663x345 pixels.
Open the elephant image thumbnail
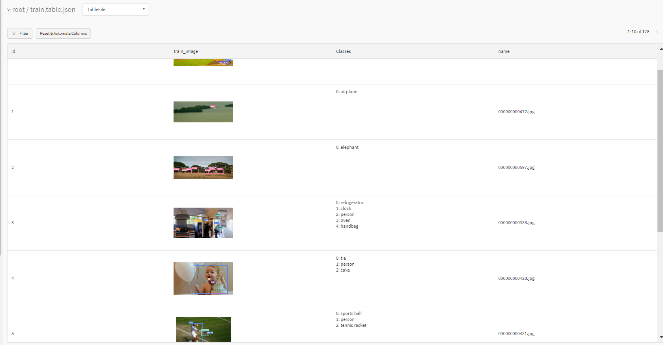pos(203,167)
